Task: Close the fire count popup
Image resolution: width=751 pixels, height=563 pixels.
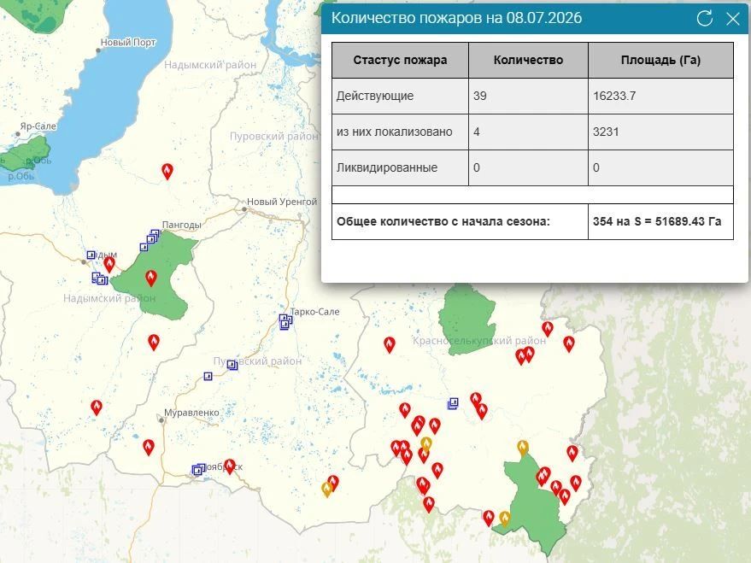Action: [733, 19]
